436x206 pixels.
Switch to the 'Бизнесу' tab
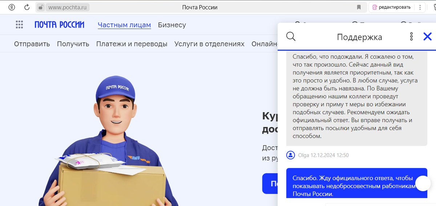pos(172,25)
